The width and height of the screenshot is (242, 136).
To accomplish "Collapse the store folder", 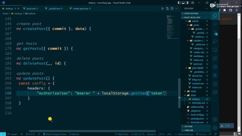I will click(193, 95).
